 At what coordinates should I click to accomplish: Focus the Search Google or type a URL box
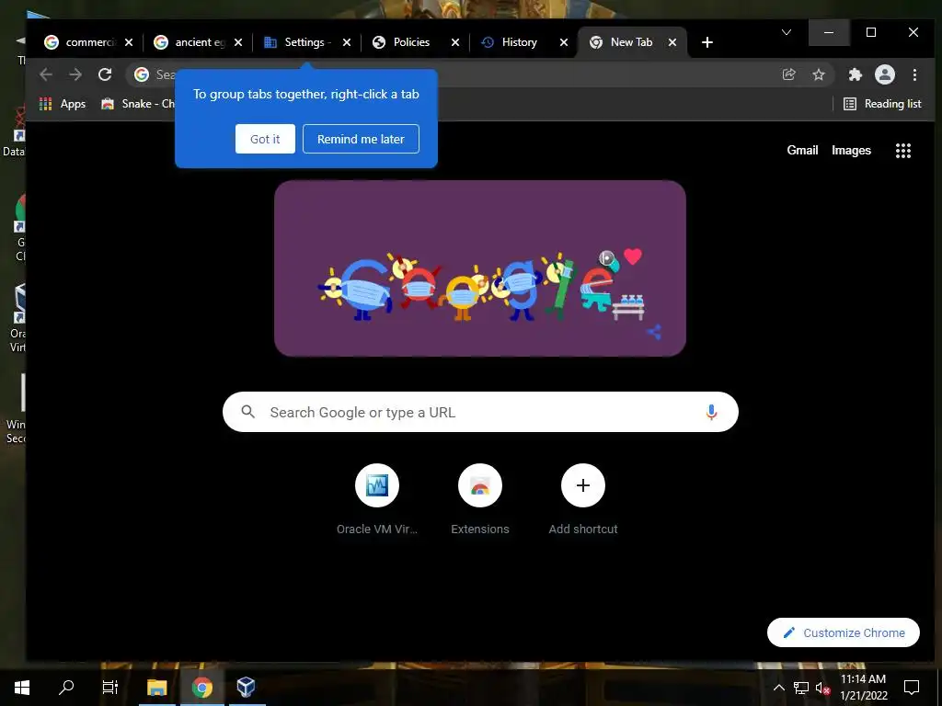(480, 412)
